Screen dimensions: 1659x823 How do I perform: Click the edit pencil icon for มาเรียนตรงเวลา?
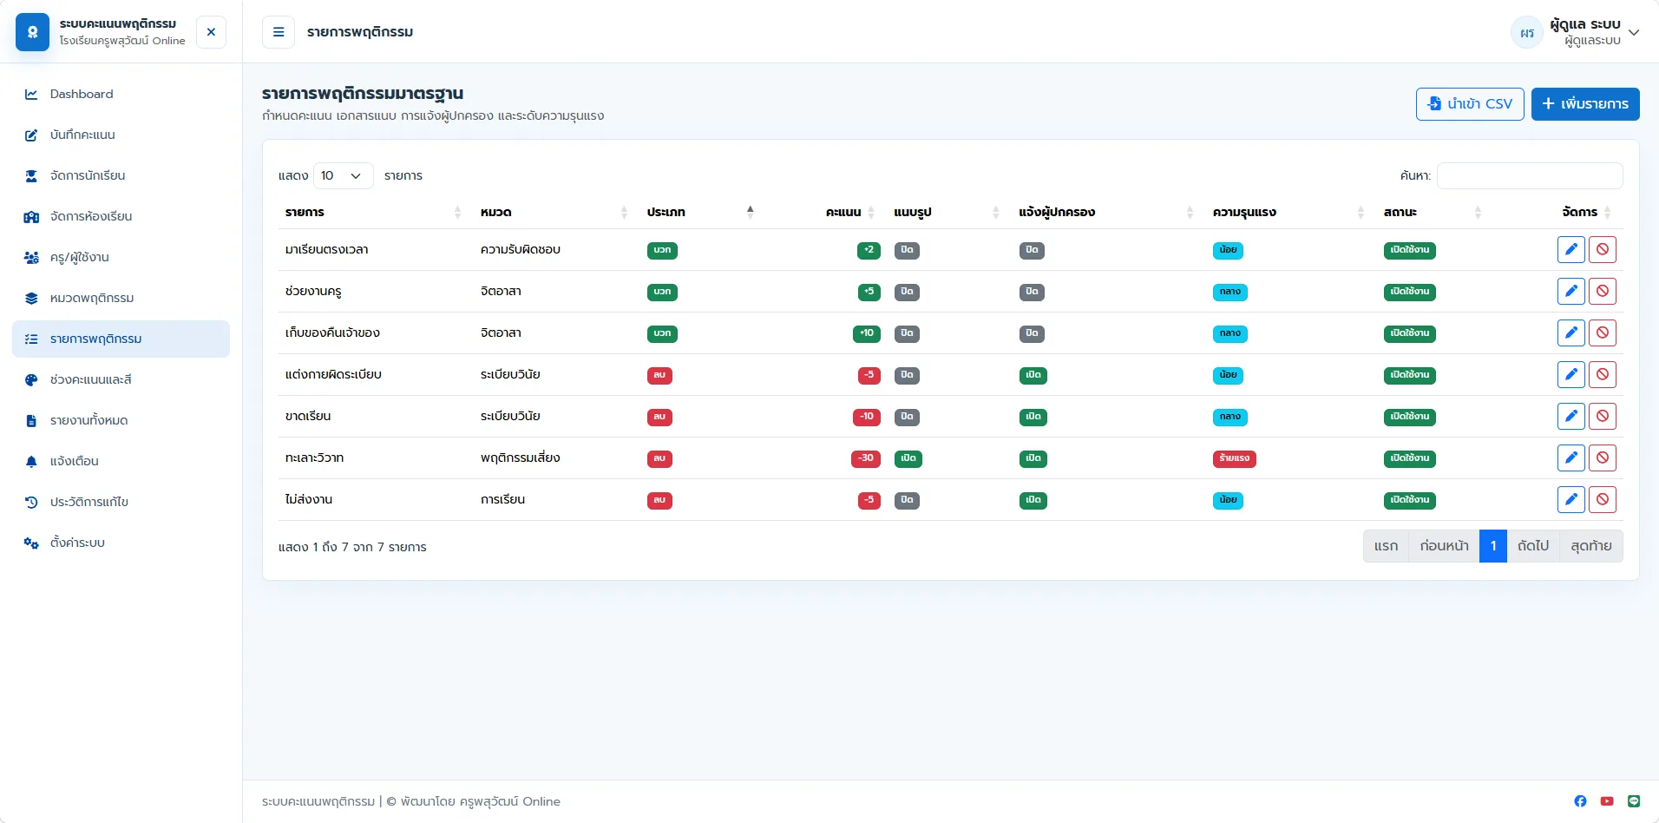[x=1570, y=250]
